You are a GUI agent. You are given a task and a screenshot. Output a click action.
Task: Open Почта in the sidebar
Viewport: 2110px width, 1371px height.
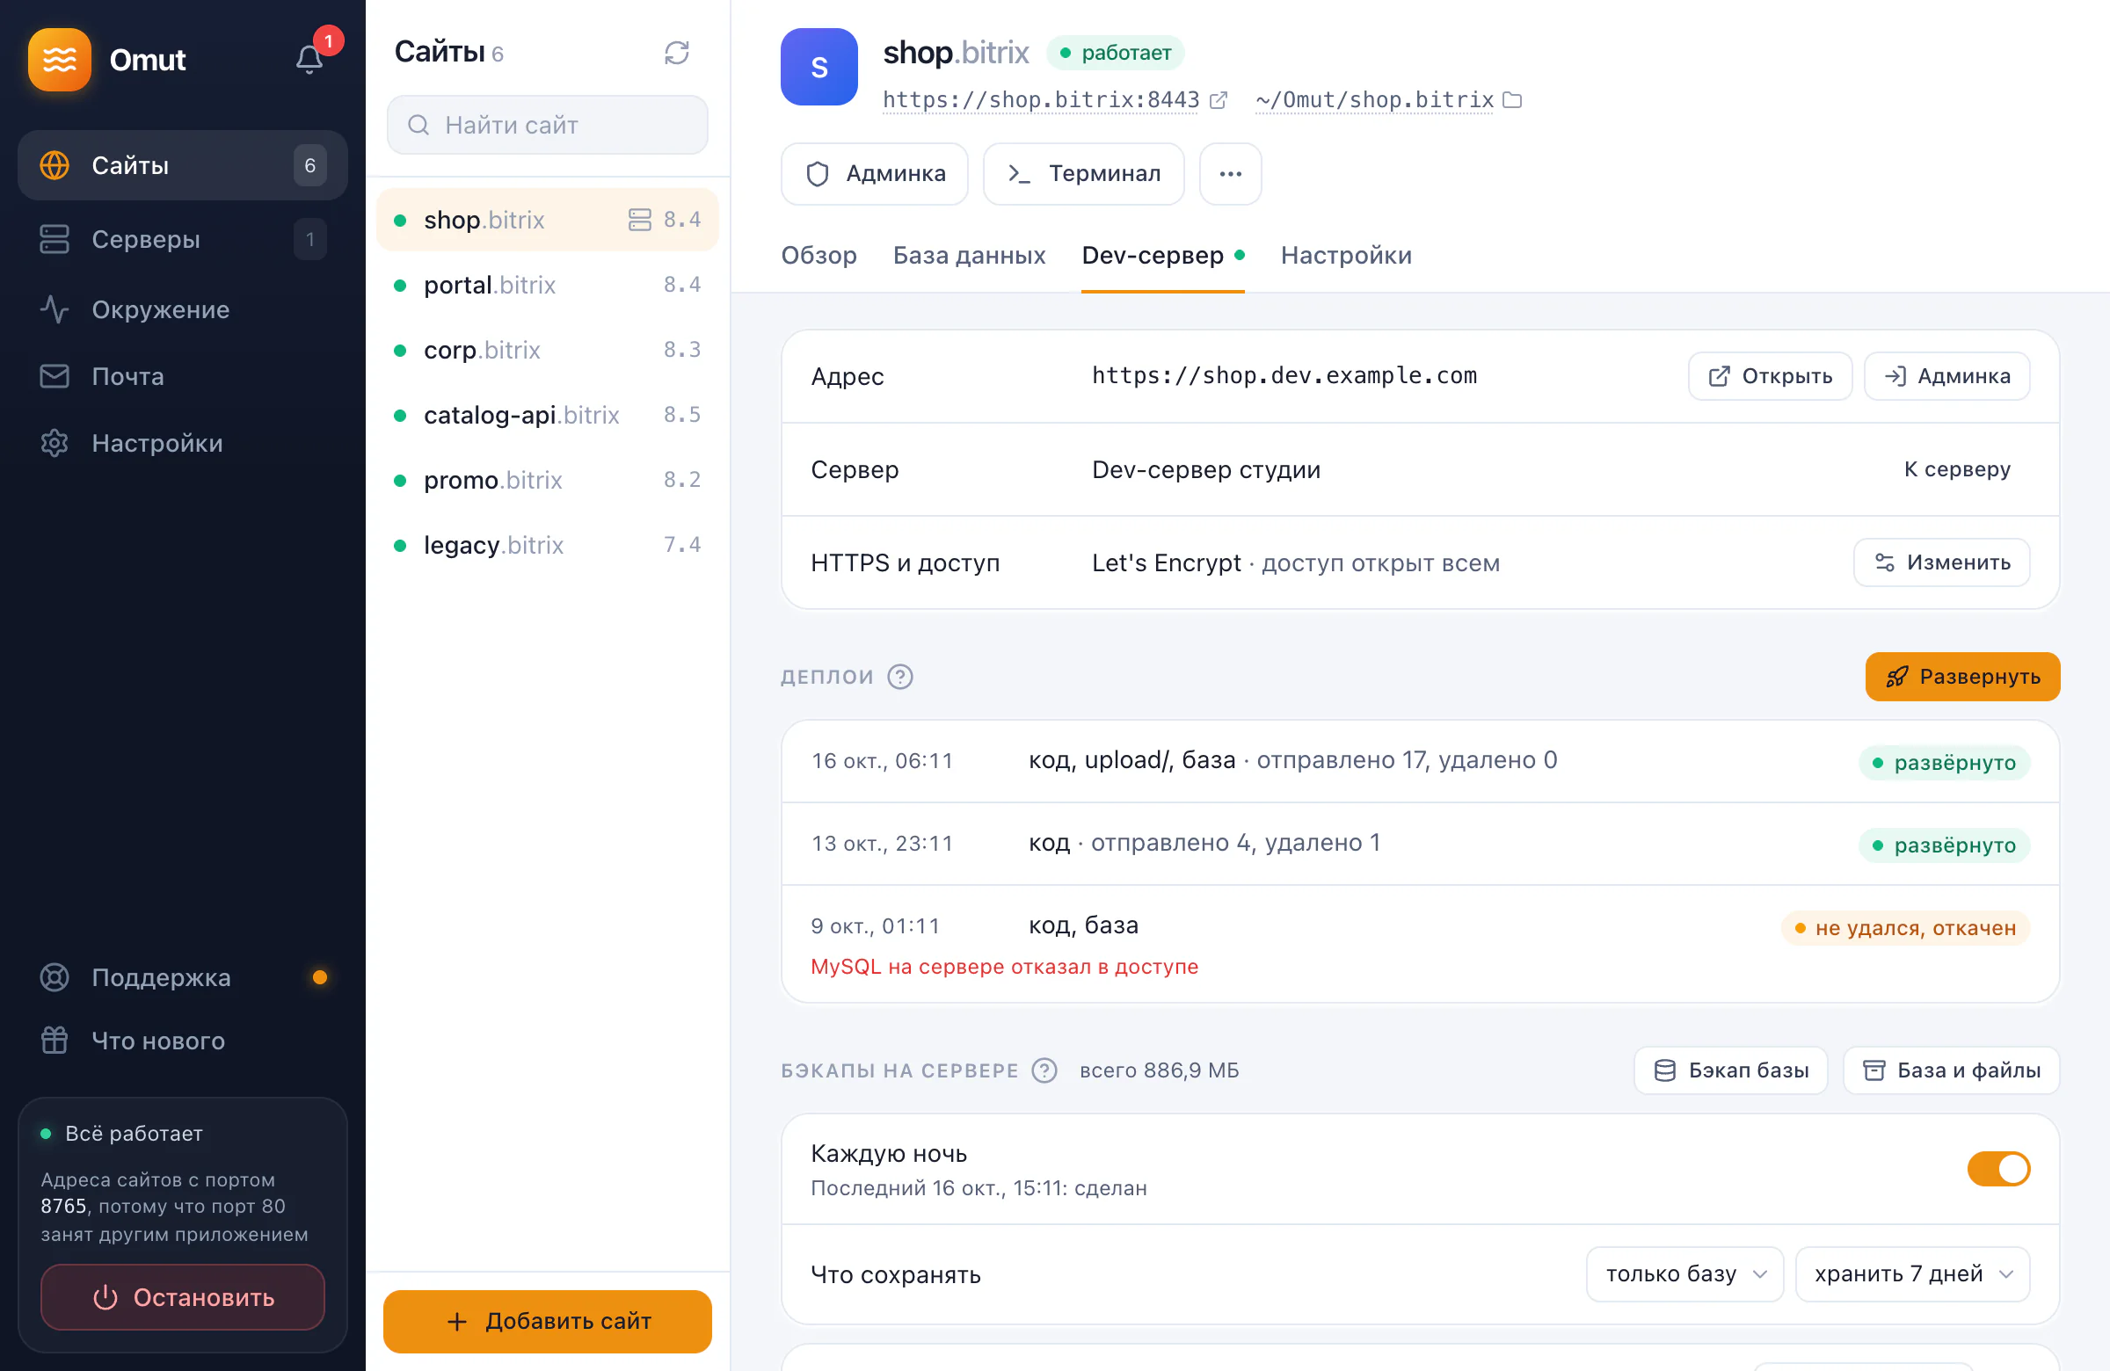click(183, 377)
